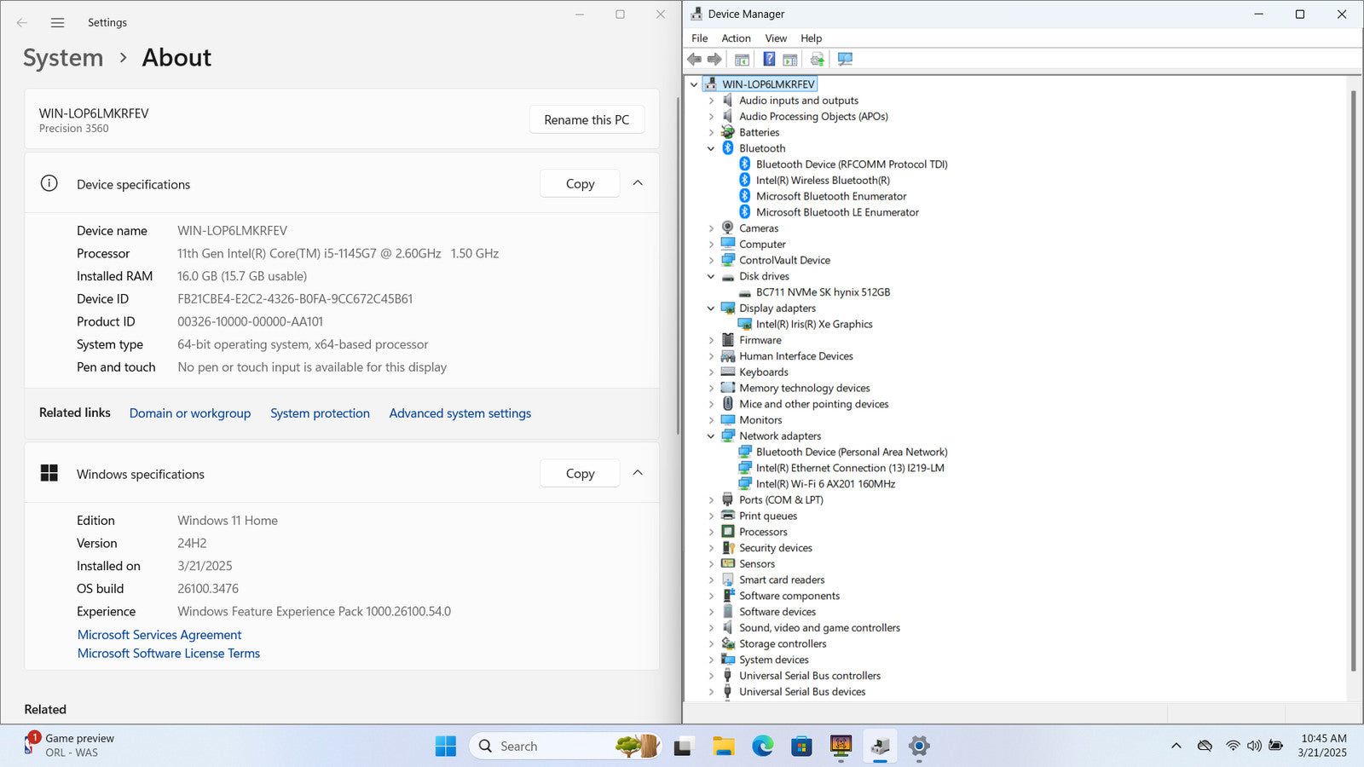The image size is (1364, 767).
Task: Click the Rename this PC button
Action: 587,119
